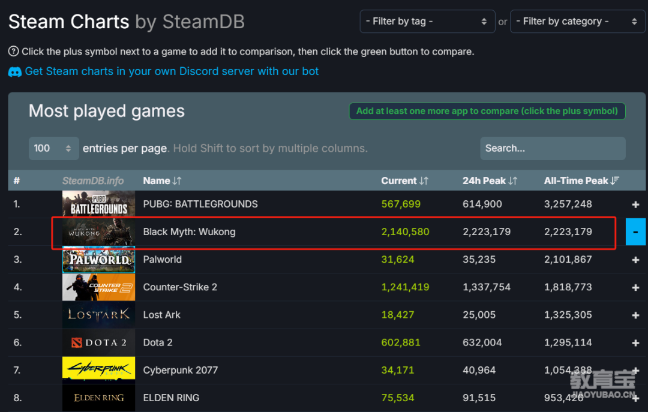Add Lost Ark to comparison with plus
This screenshot has height=412, width=648.
tap(635, 315)
